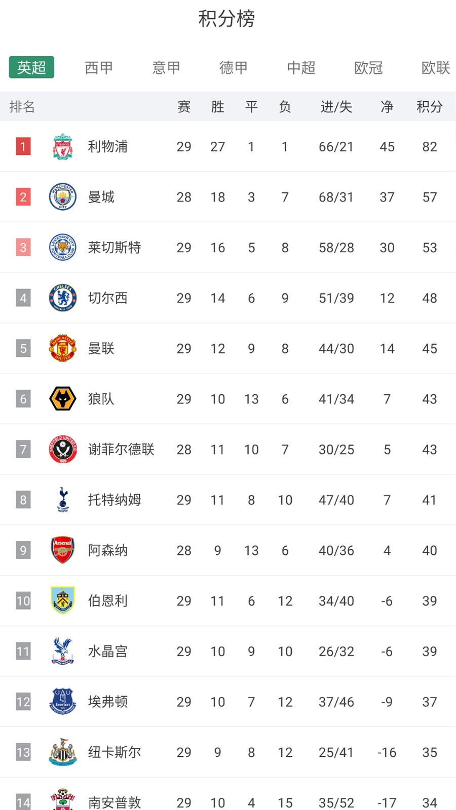Tap the Wolves wolf-head logo

pyautogui.click(x=63, y=399)
